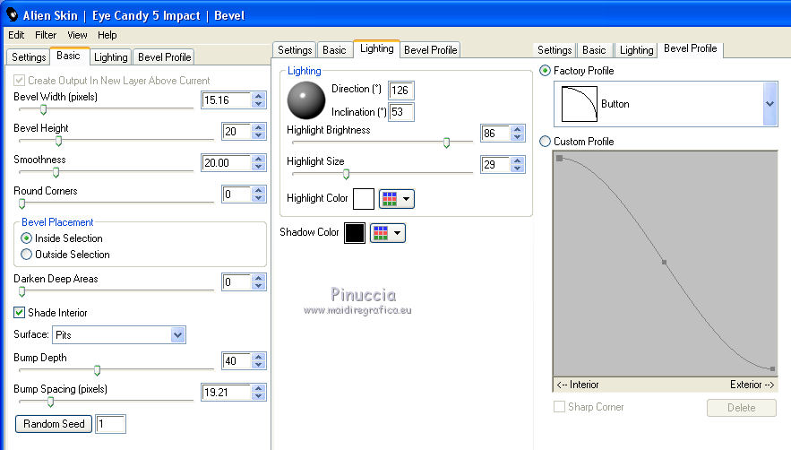Click Highlight Size spinner arrows
The height and width of the screenshot is (450, 791).
(517, 165)
